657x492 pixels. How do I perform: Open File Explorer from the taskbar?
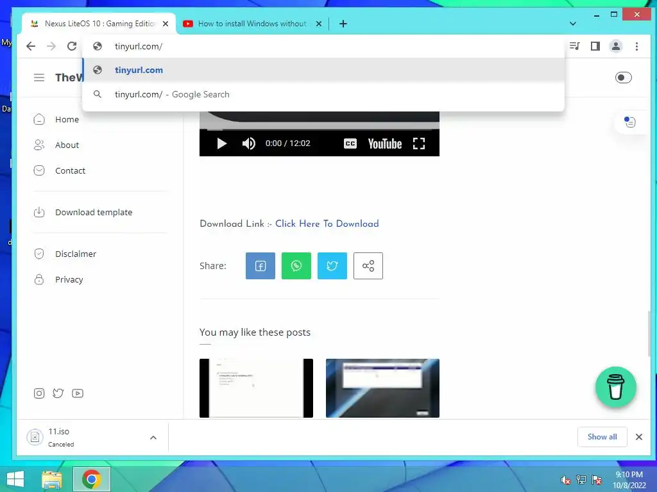(x=52, y=479)
